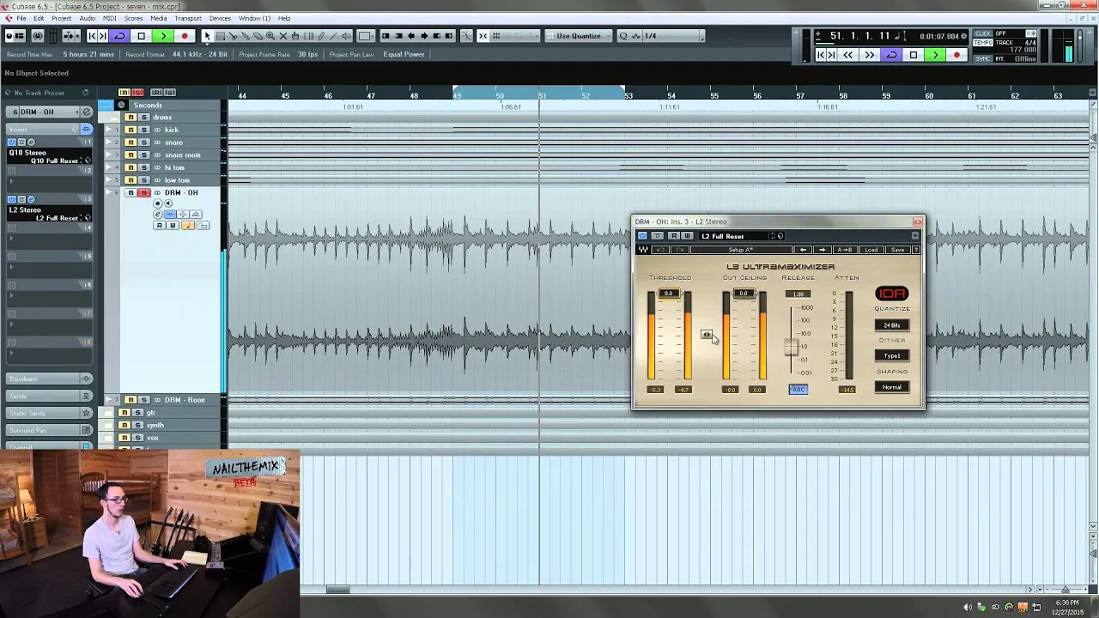The image size is (1099, 618).
Task: Toggle monitor on DRM - OH track
Action: [x=167, y=204]
